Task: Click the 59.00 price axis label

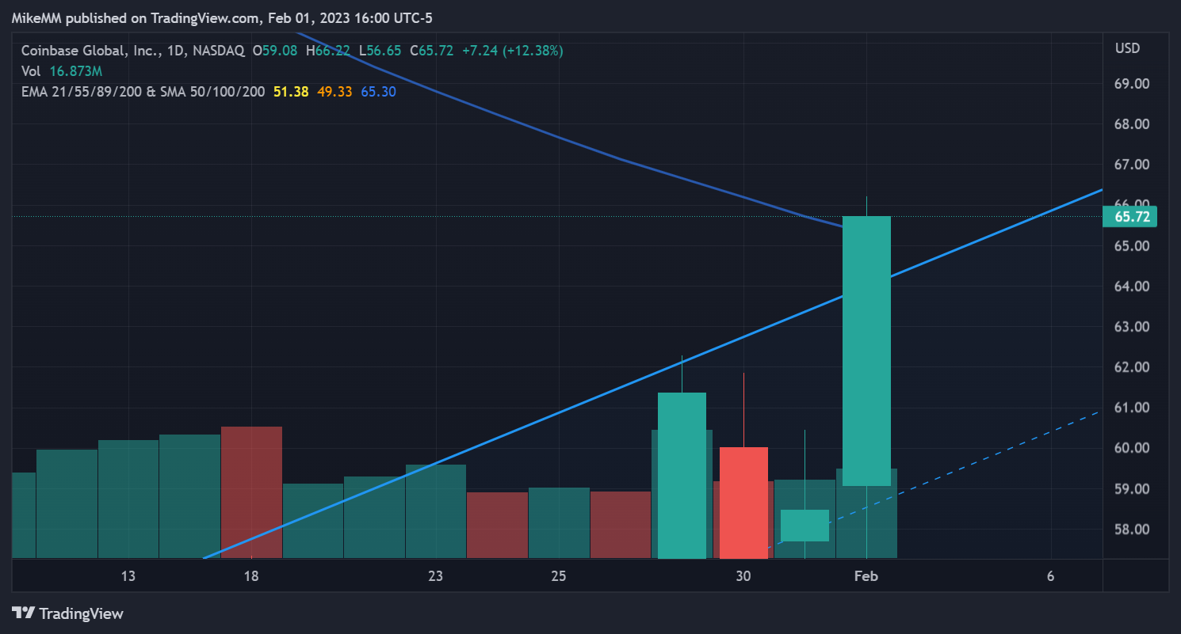Action: (1132, 489)
